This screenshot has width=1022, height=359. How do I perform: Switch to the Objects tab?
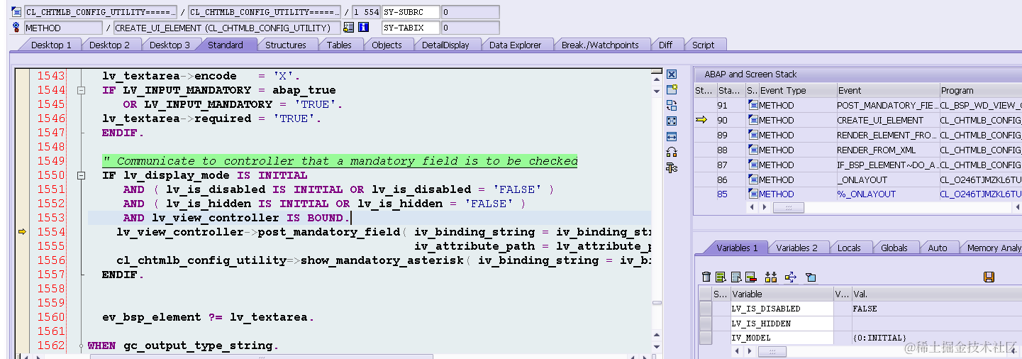(387, 45)
